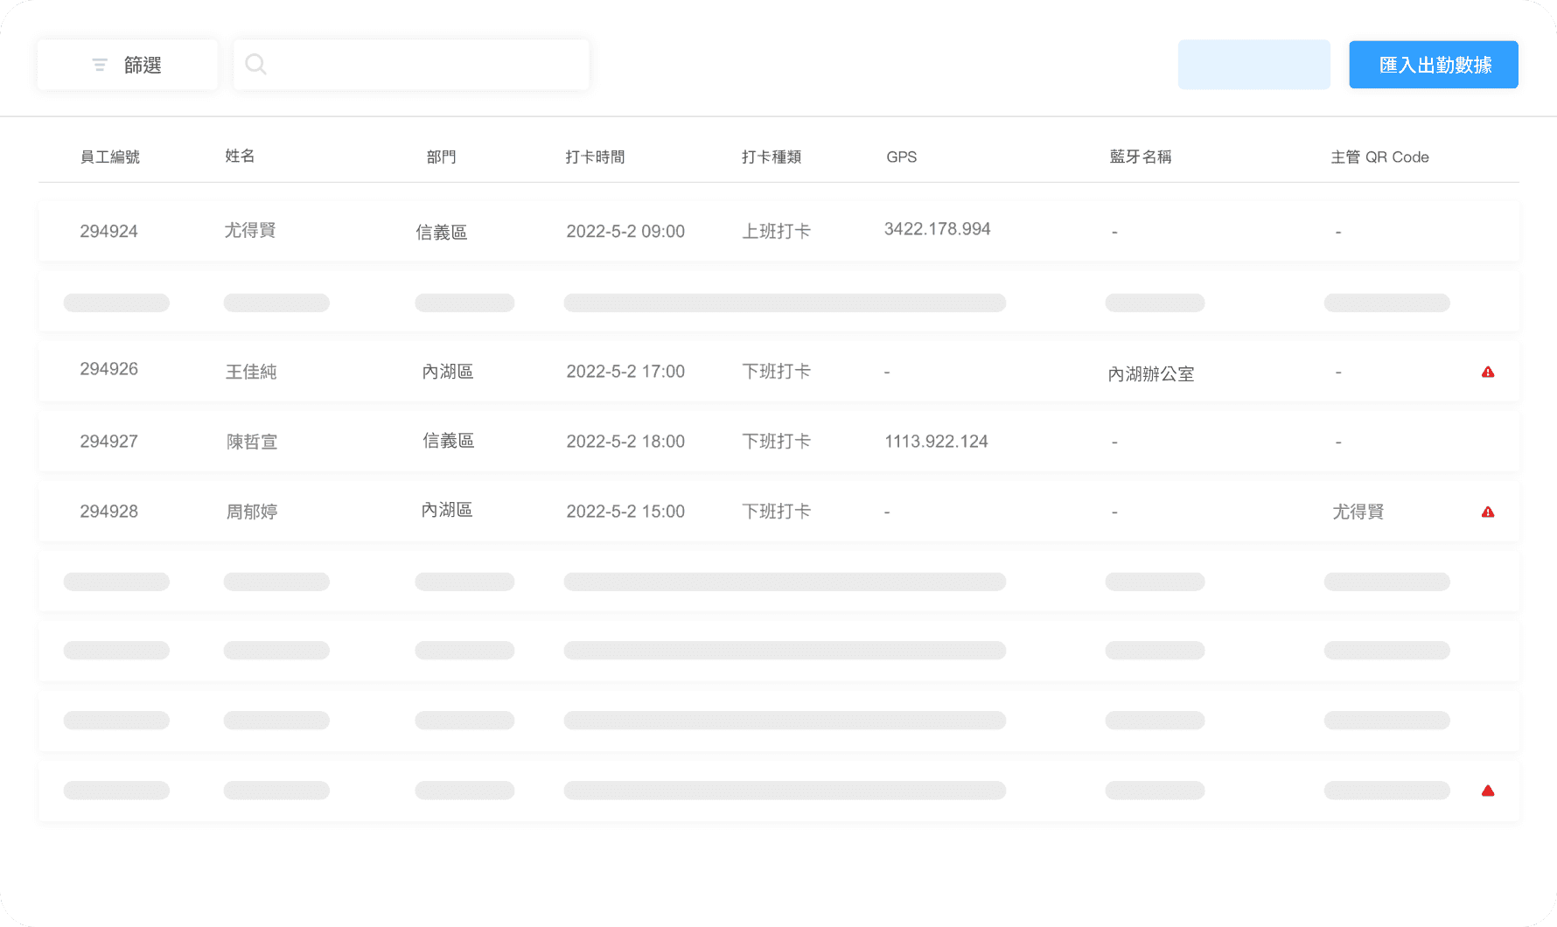The height and width of the screenshot is (927, 1557).
Task: Click 信義區 in row 294924
Action: click(442, 233)
